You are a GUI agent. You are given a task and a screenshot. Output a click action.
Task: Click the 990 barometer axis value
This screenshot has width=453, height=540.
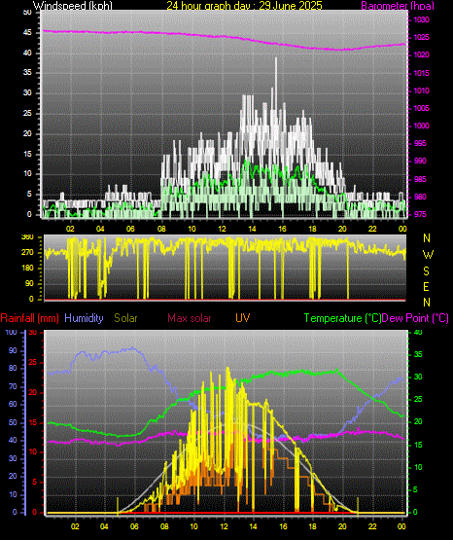click(420, 161)
